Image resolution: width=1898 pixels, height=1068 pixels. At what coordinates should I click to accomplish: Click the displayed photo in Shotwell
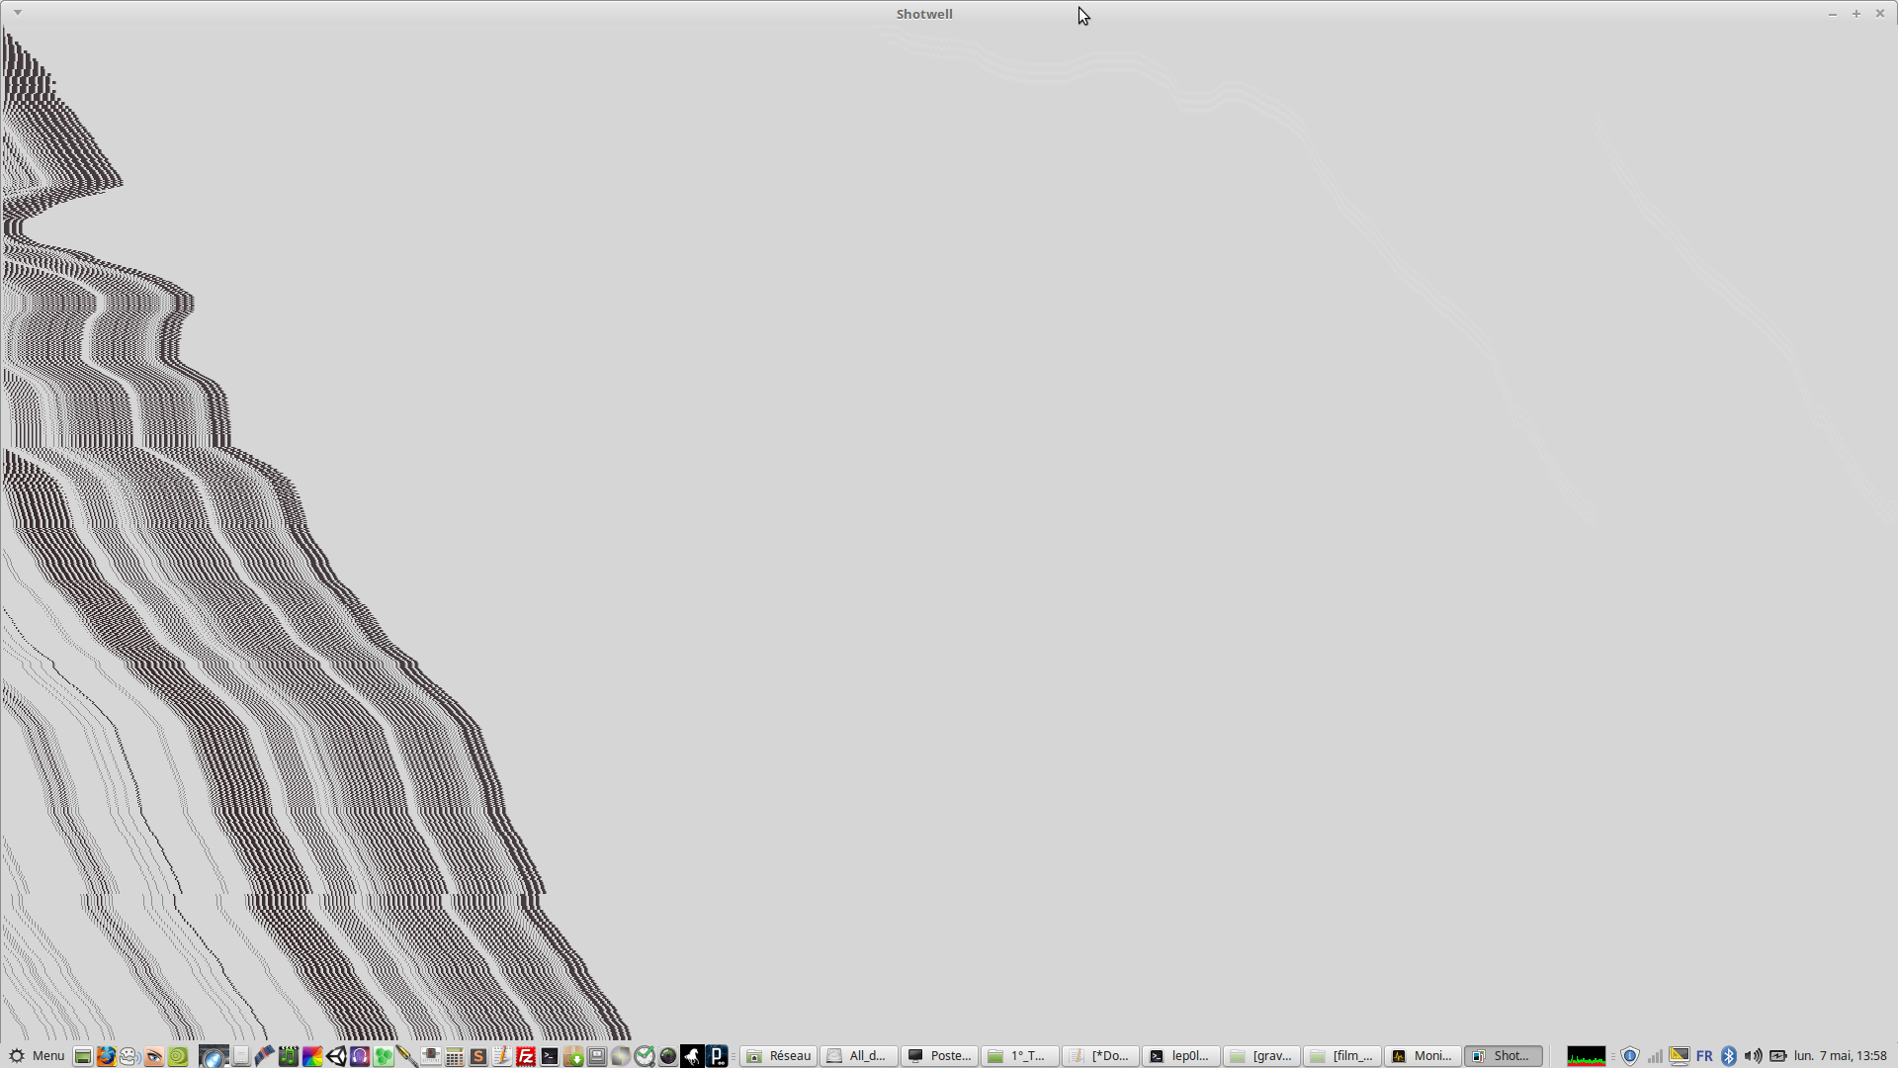pyautogui.click(x=949, y=534)
